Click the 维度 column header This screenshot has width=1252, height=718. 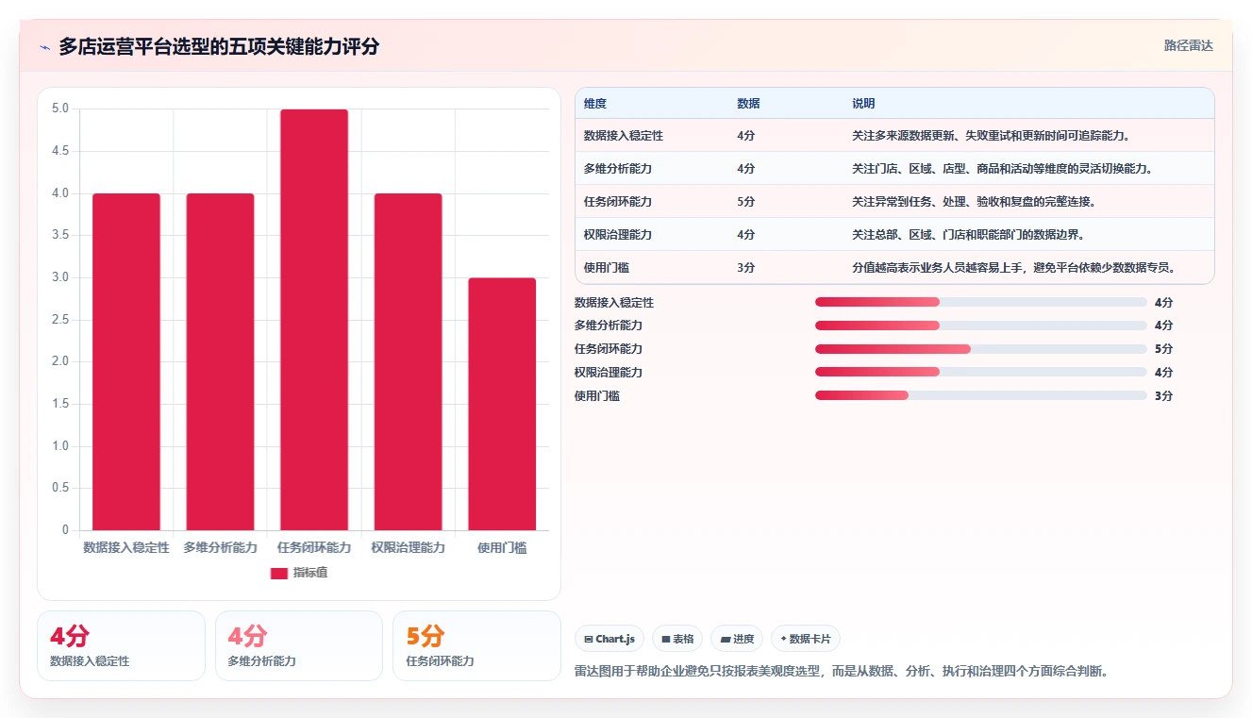click(595, 103)
